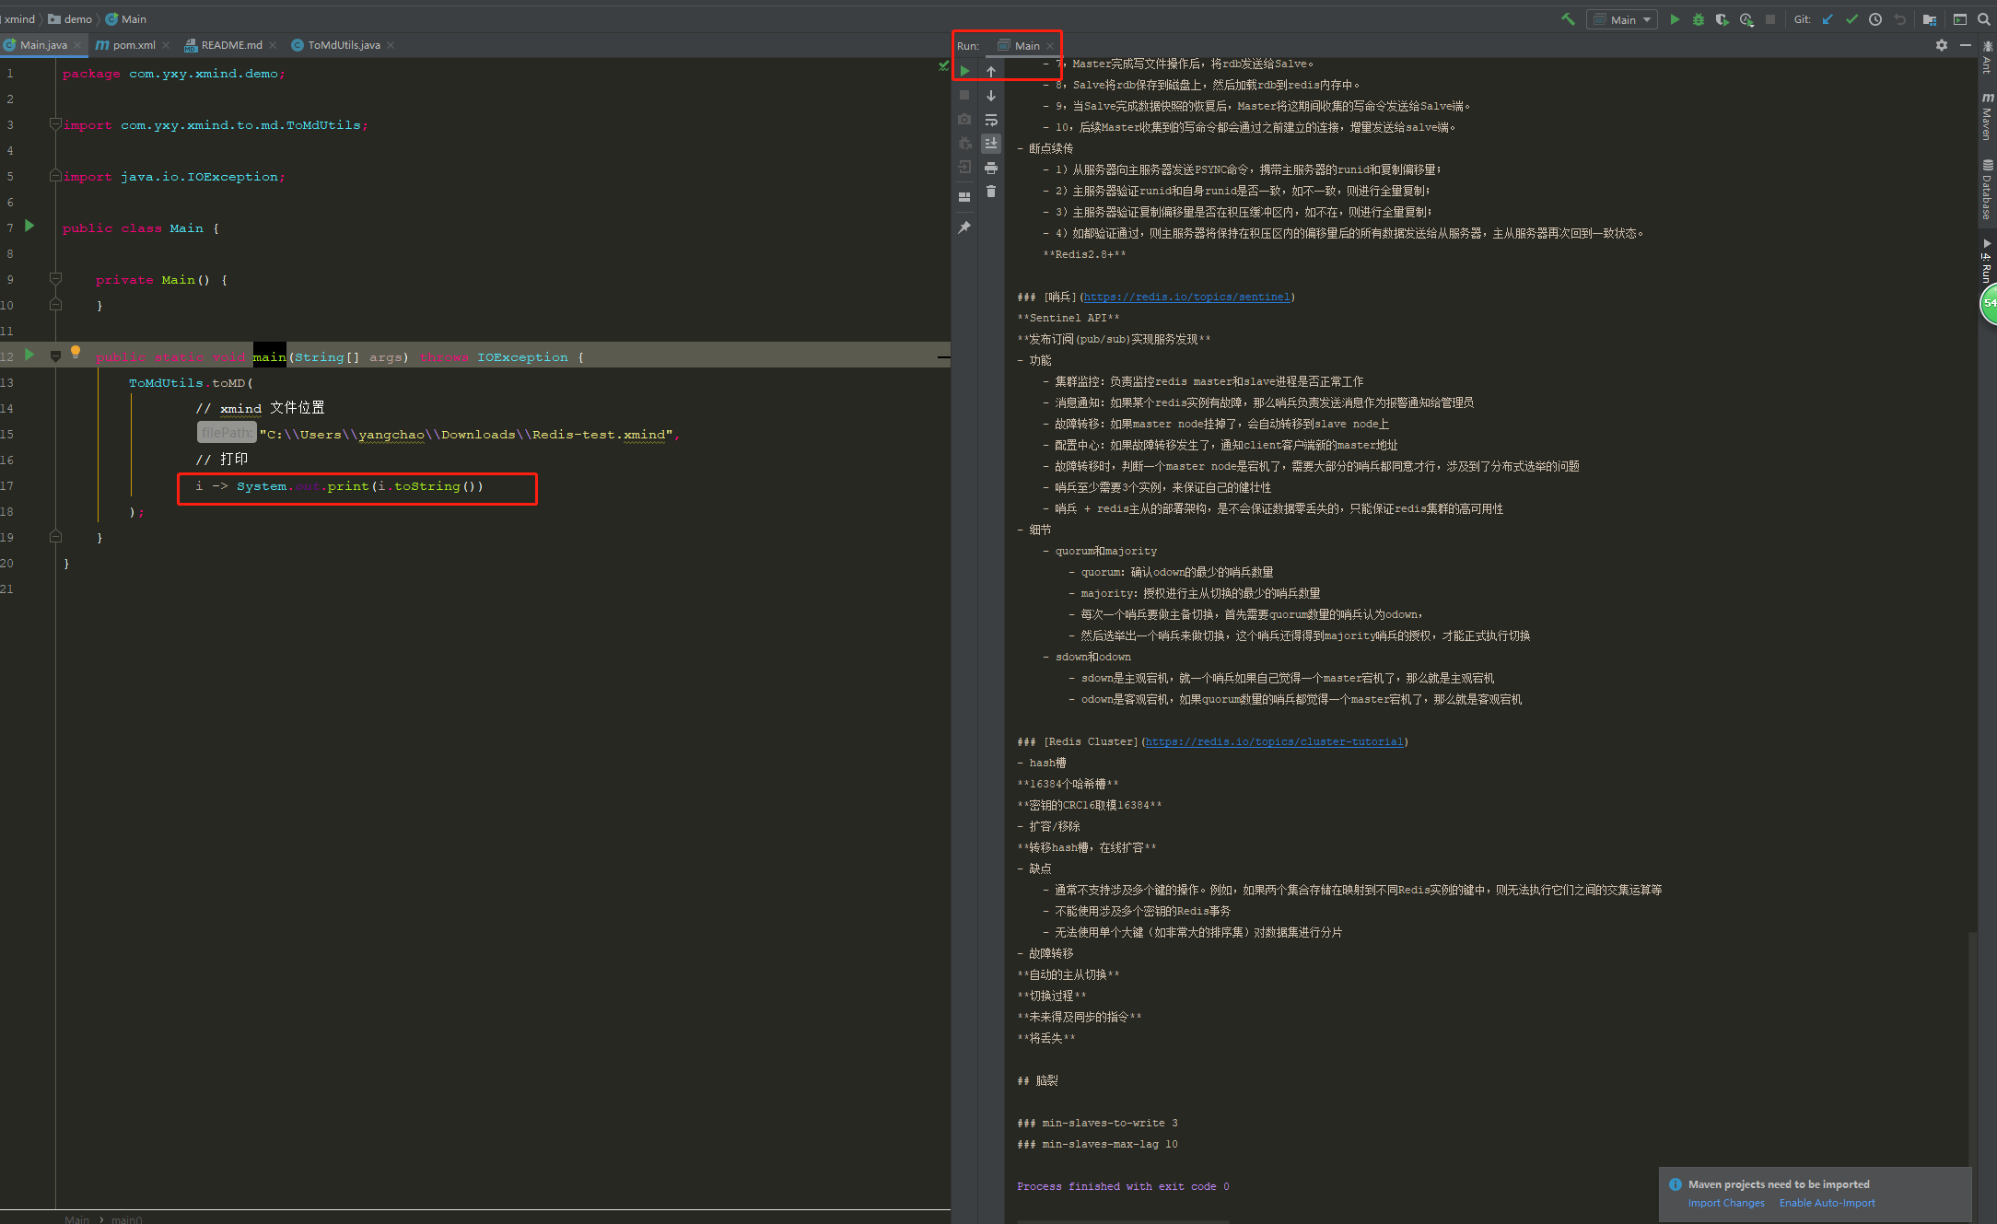Start debugging with the bug icon
The width and height of the screenshot is (1997, 1224).
[x=1698, y=18]
